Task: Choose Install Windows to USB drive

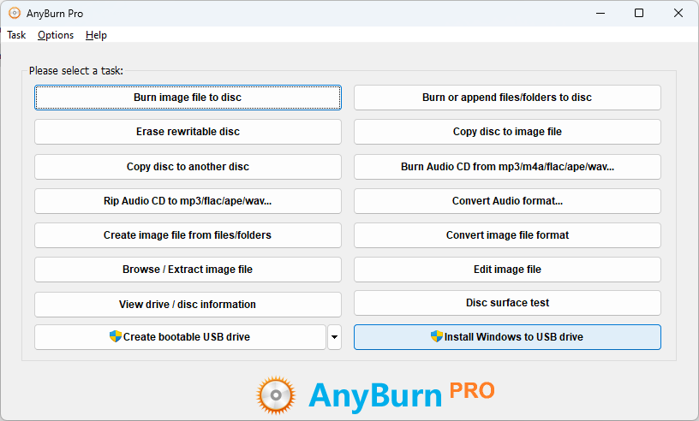Action: tap(507, 337)
